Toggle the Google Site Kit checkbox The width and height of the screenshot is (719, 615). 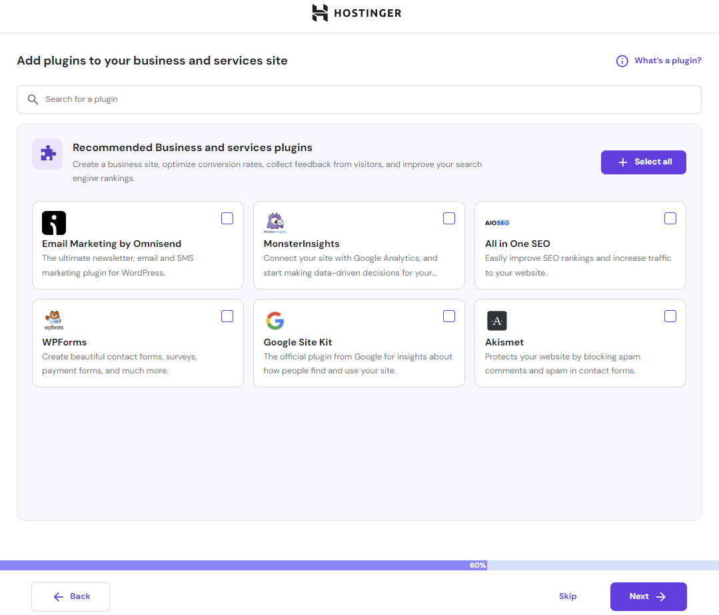(449, 316)
